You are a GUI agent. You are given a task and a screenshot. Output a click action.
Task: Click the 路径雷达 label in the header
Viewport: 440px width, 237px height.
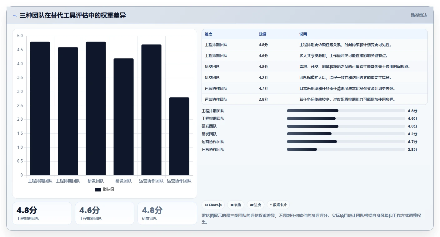419,15
